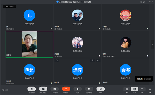
Task: Click the 主持人录制中 recording badge
Action: pyautogui.click(x=9, y=7)
